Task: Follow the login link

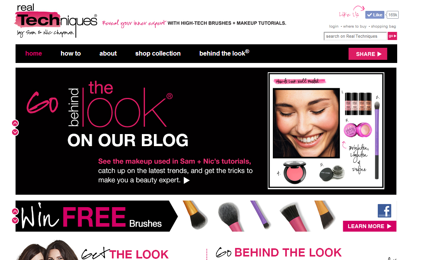Action: 334,26
